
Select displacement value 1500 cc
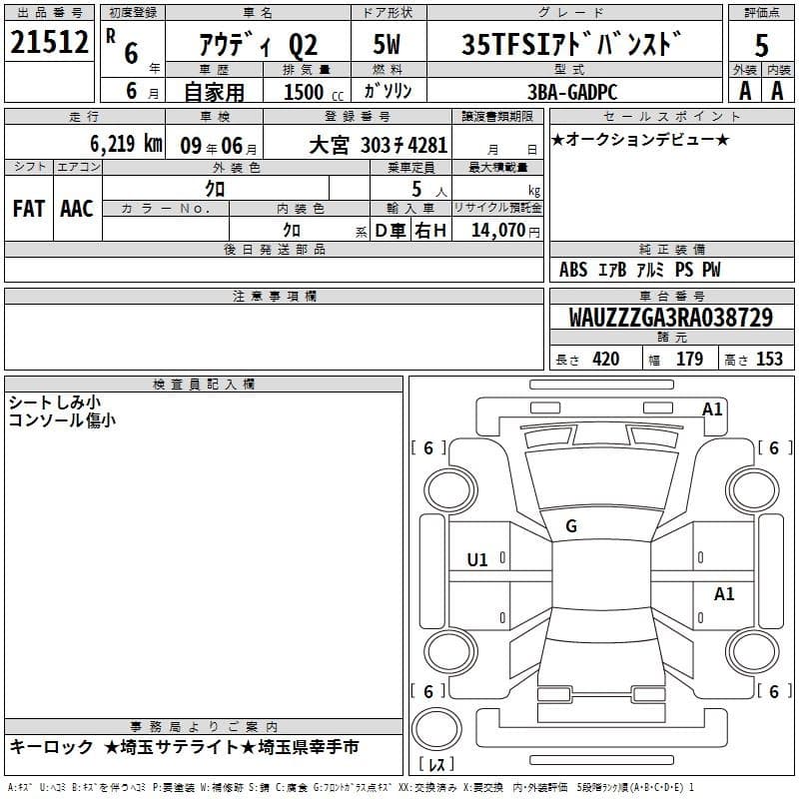coord(314,92)
